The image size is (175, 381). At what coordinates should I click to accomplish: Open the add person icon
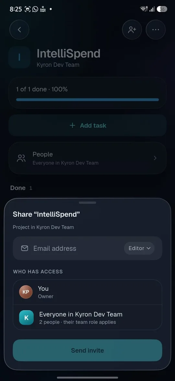pyautogui.click(x=132, y=30)
